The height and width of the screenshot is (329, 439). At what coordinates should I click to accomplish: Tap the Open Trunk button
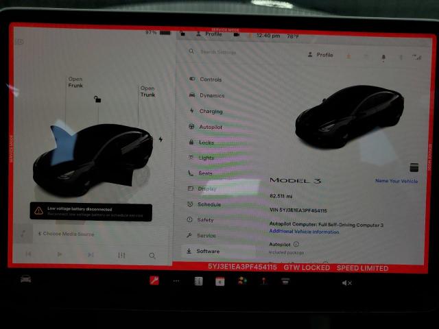point(147,91)
